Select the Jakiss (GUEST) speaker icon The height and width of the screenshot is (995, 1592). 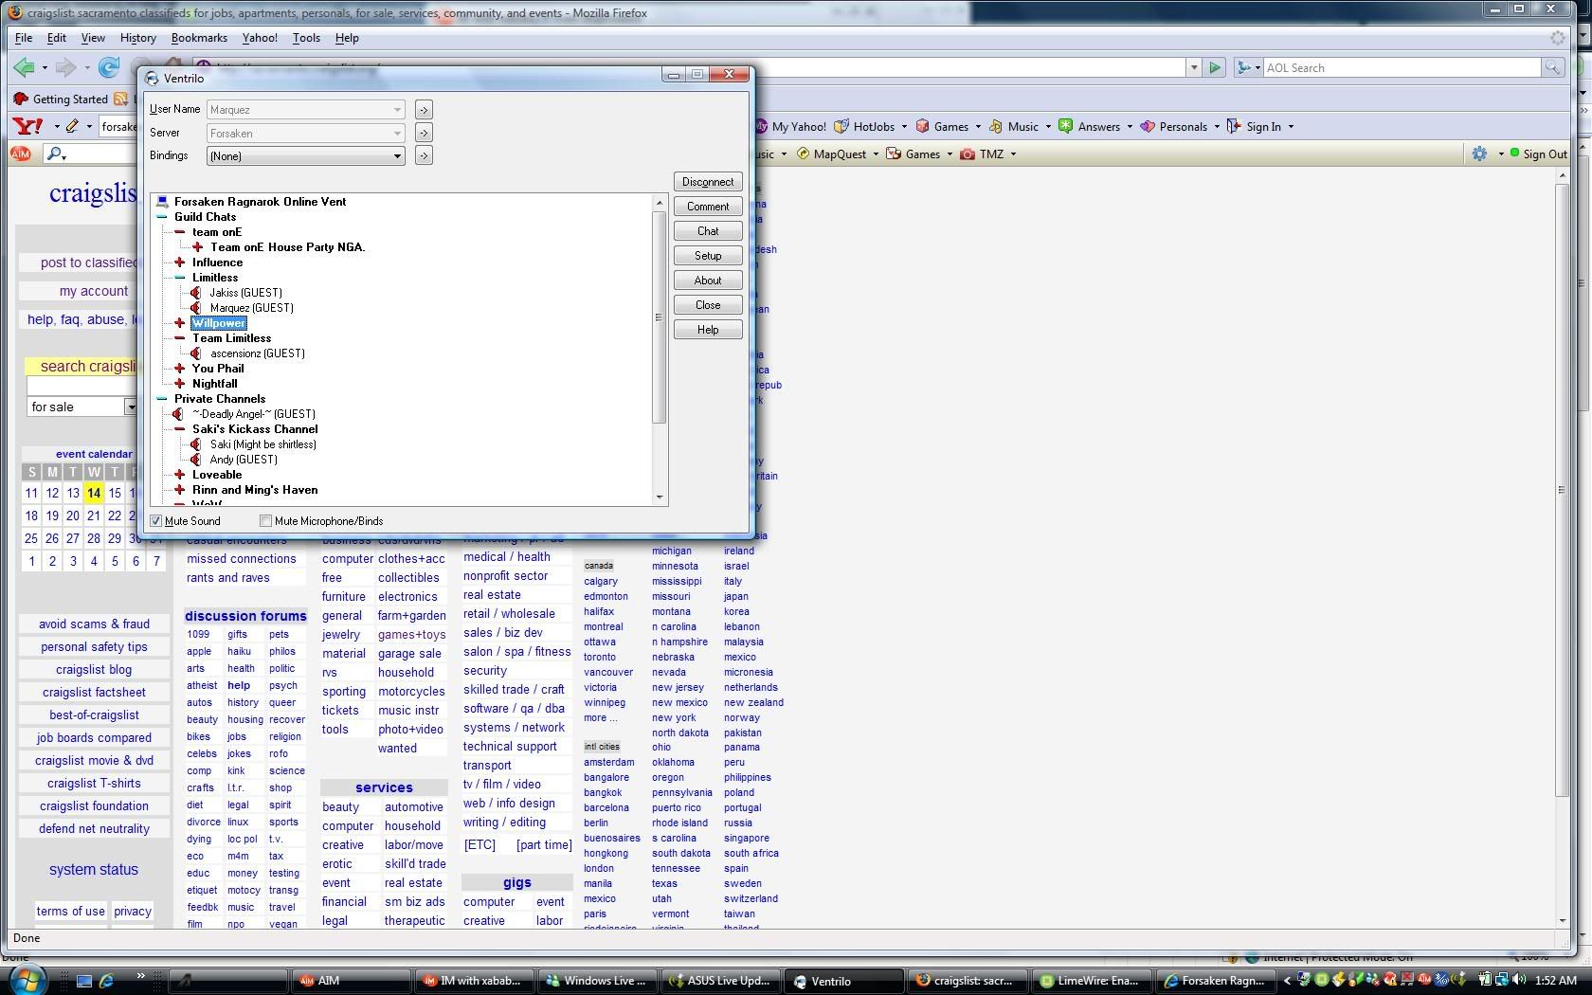(196, 293)
